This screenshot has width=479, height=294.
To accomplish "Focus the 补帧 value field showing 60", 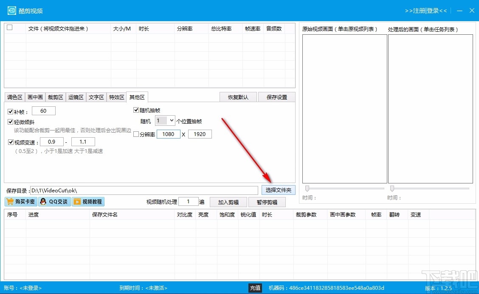I will 44,111.
